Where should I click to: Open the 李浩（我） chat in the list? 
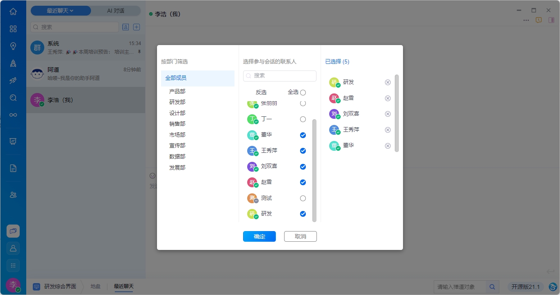[x=86, y=100]
